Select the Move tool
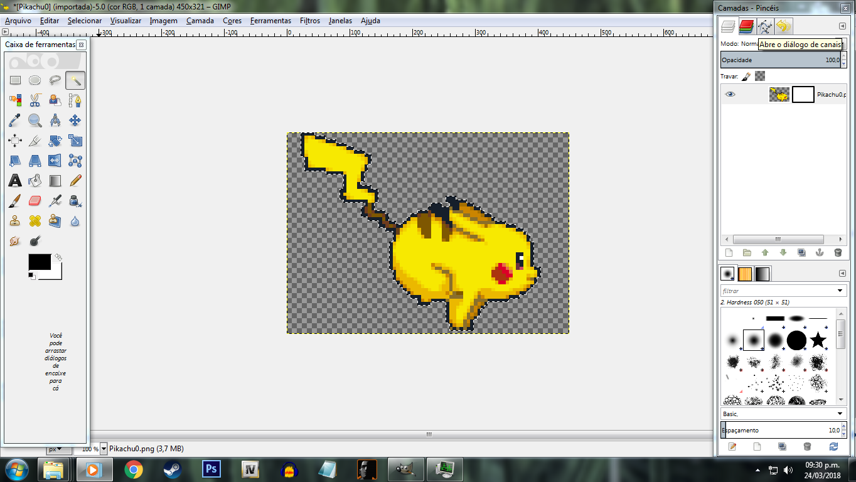This screenshot has height=482, width=856. click(x=75, y=120)
